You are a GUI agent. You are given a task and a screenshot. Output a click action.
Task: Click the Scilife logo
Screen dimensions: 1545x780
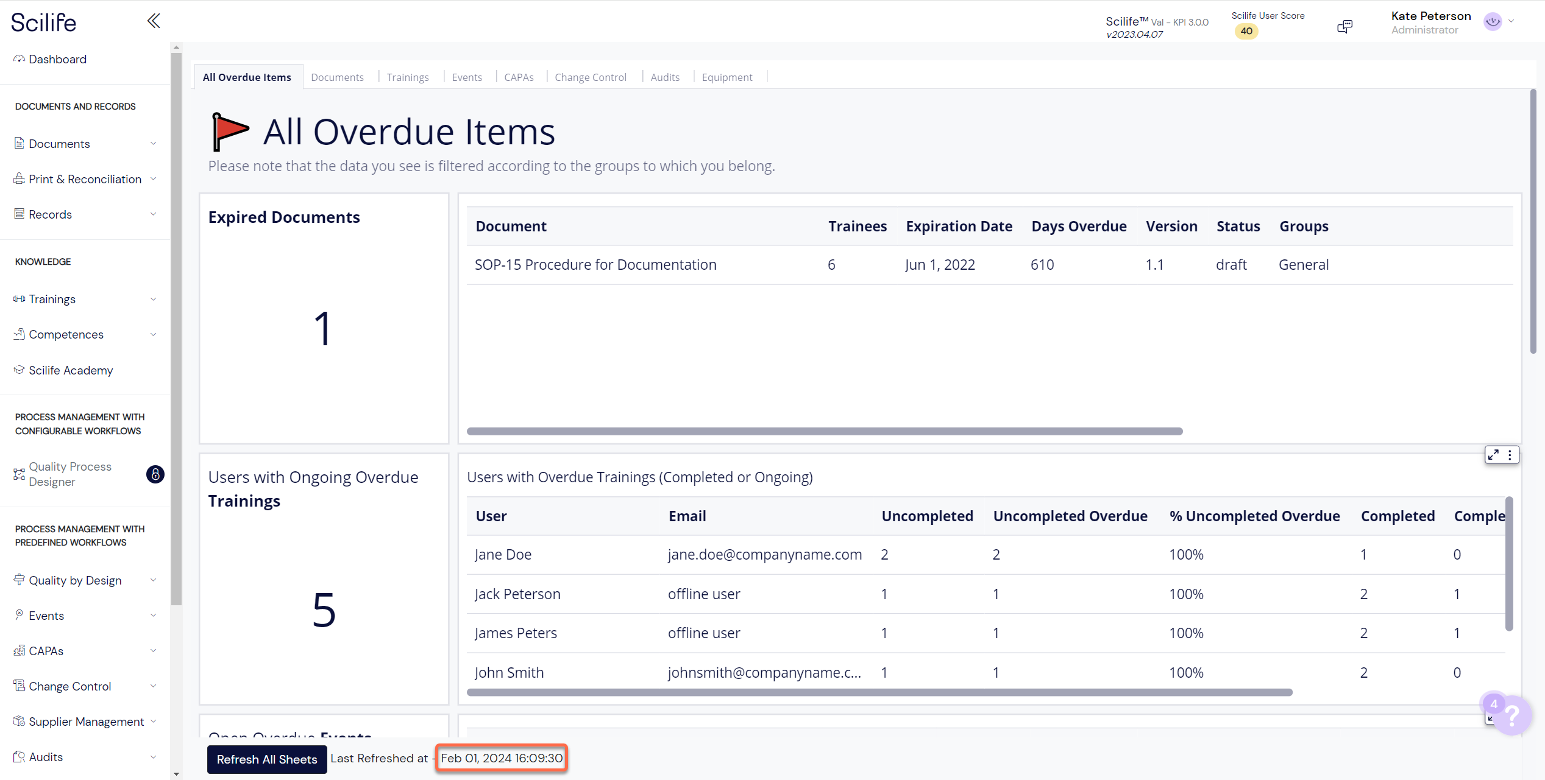[x=44, y=23]
